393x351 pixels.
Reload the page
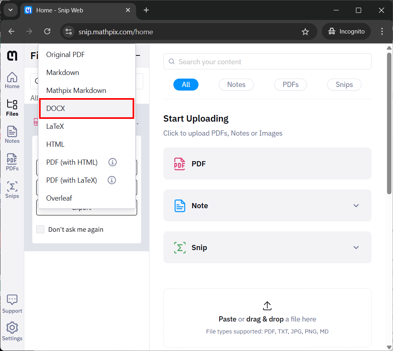[47, 32]
